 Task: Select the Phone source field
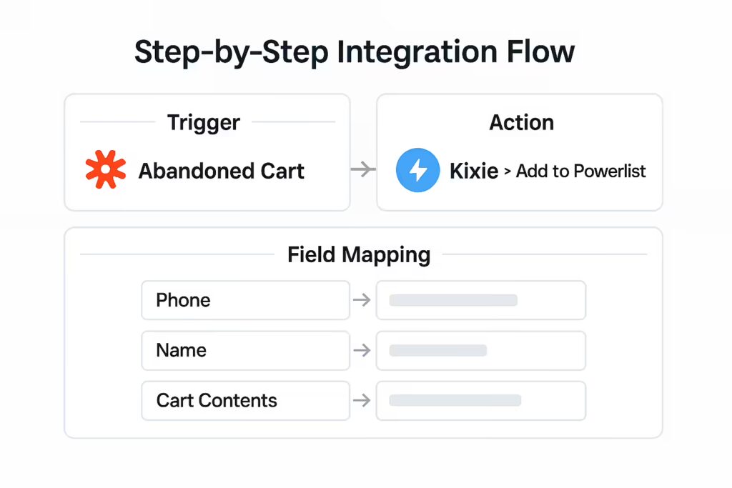click(246, 300)
